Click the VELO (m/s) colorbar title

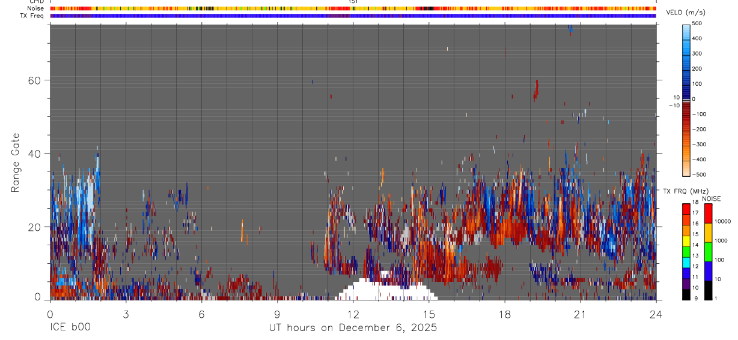tap(687, 13)
